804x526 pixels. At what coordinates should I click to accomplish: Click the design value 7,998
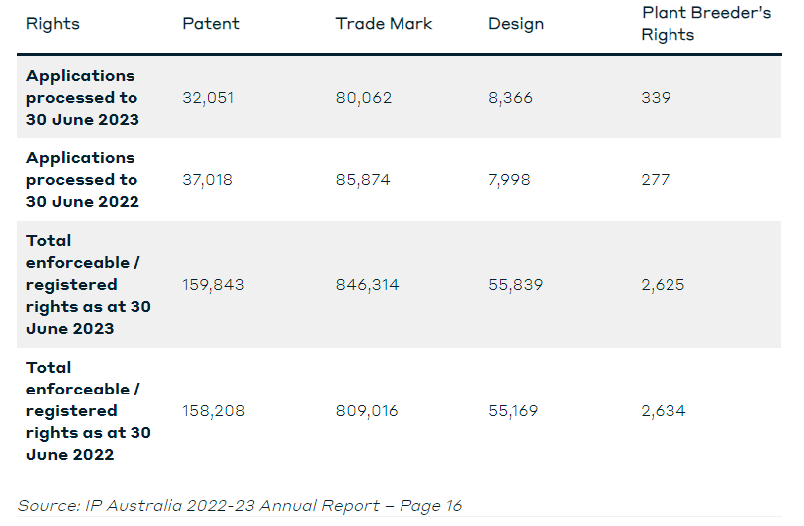pyautogui.click(x=509, y=180)
